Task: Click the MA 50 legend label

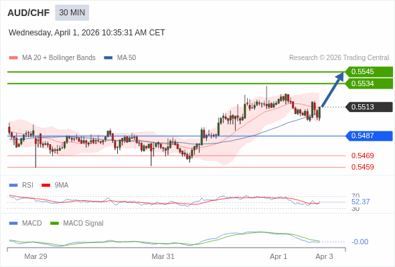Action: coord(127,58)
